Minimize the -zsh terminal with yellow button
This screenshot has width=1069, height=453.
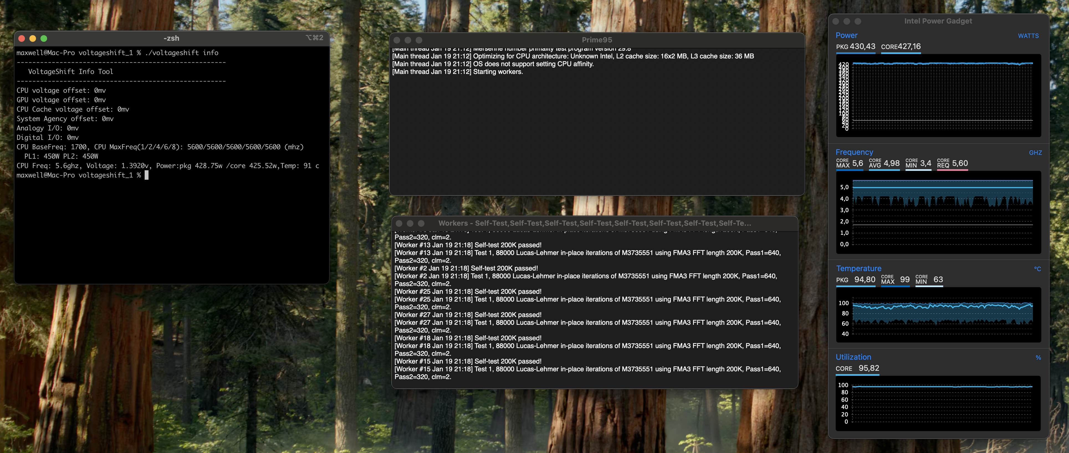pos(33,38)
